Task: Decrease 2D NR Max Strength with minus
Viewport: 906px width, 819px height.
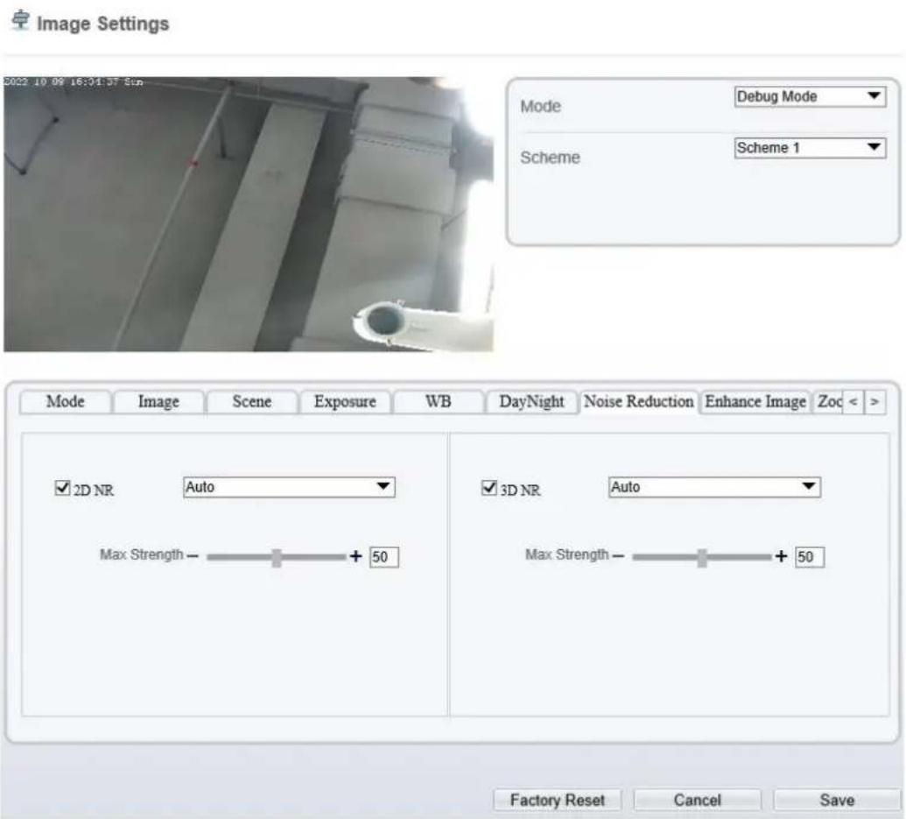Action: pyautogui.click(x=193, y=556)
